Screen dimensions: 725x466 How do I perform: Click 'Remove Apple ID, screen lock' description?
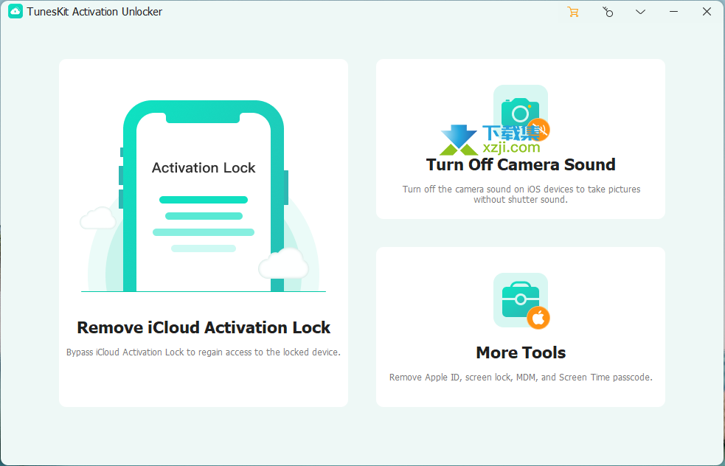pyautogui.click(x=521, y=378)
